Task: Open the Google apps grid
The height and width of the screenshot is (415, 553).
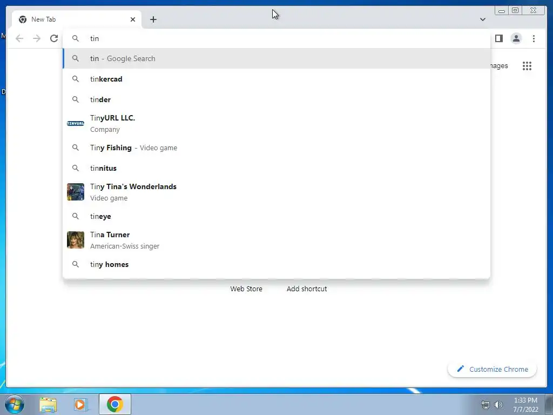Action: [527, 66]
